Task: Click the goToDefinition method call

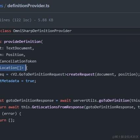Action: [x=114, y=100]
